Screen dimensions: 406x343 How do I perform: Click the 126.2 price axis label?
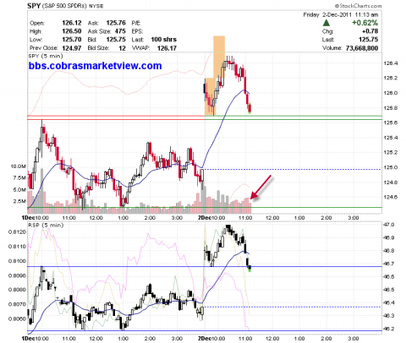click(x=391, y=78)
